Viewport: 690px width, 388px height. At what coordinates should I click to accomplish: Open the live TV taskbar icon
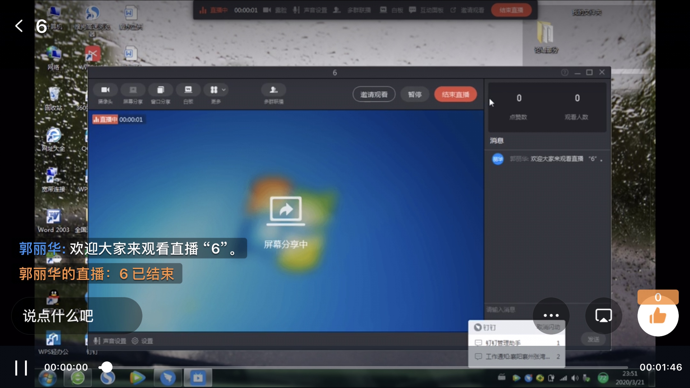pos(198,378)
